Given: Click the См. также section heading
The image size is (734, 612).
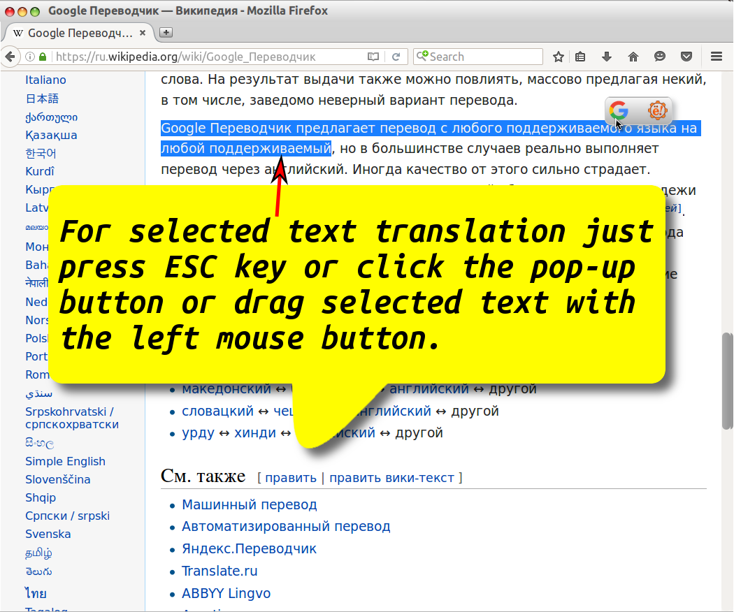Looking at the screenshot, I should pyautogui.click(x=203, y=476).
